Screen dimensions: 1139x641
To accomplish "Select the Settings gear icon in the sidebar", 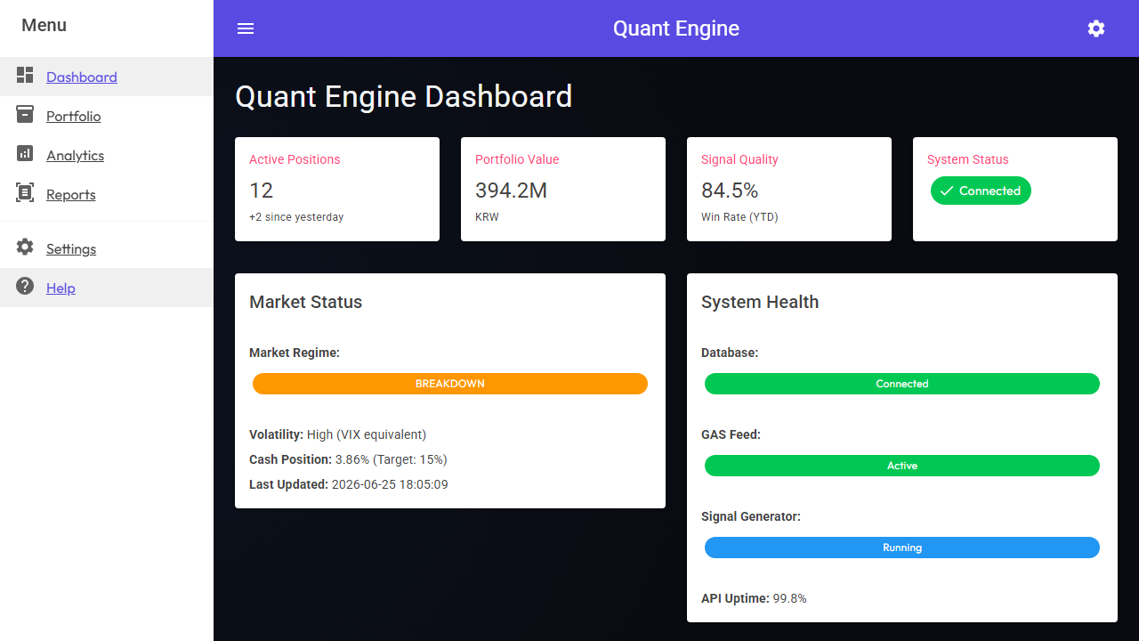I will 25,247.
